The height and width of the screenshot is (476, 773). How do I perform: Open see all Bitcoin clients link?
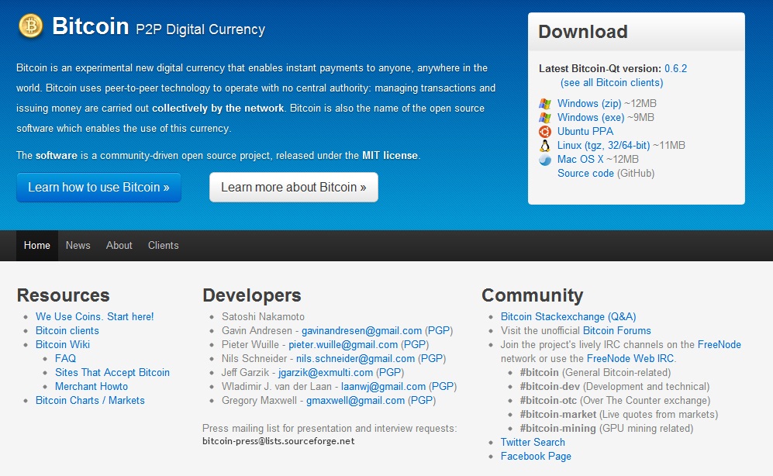point(612,83)
